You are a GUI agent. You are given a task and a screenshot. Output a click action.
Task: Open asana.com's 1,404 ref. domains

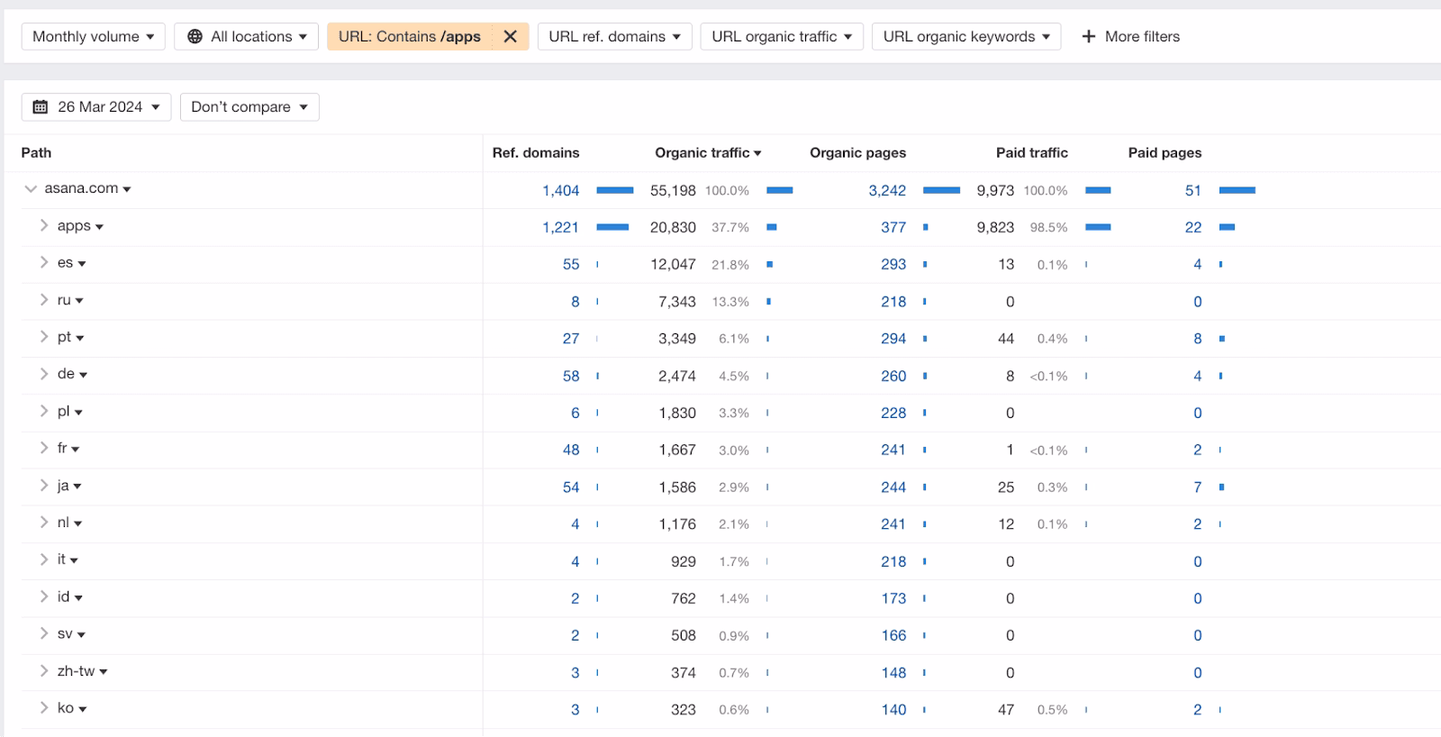[560, 191]
